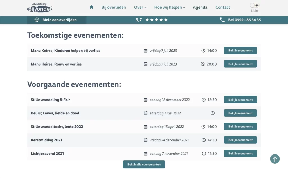Open the Bij overlijden menu item
The width and height of the screenshot is (288, 178).
point(114,7)
